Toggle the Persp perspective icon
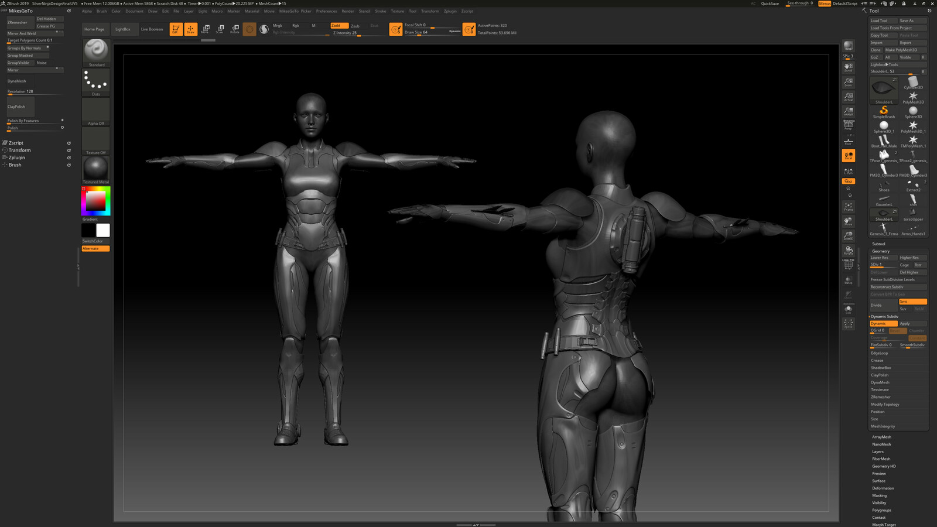The width and height of the screenshot is (937, 527). pos(849,125)
